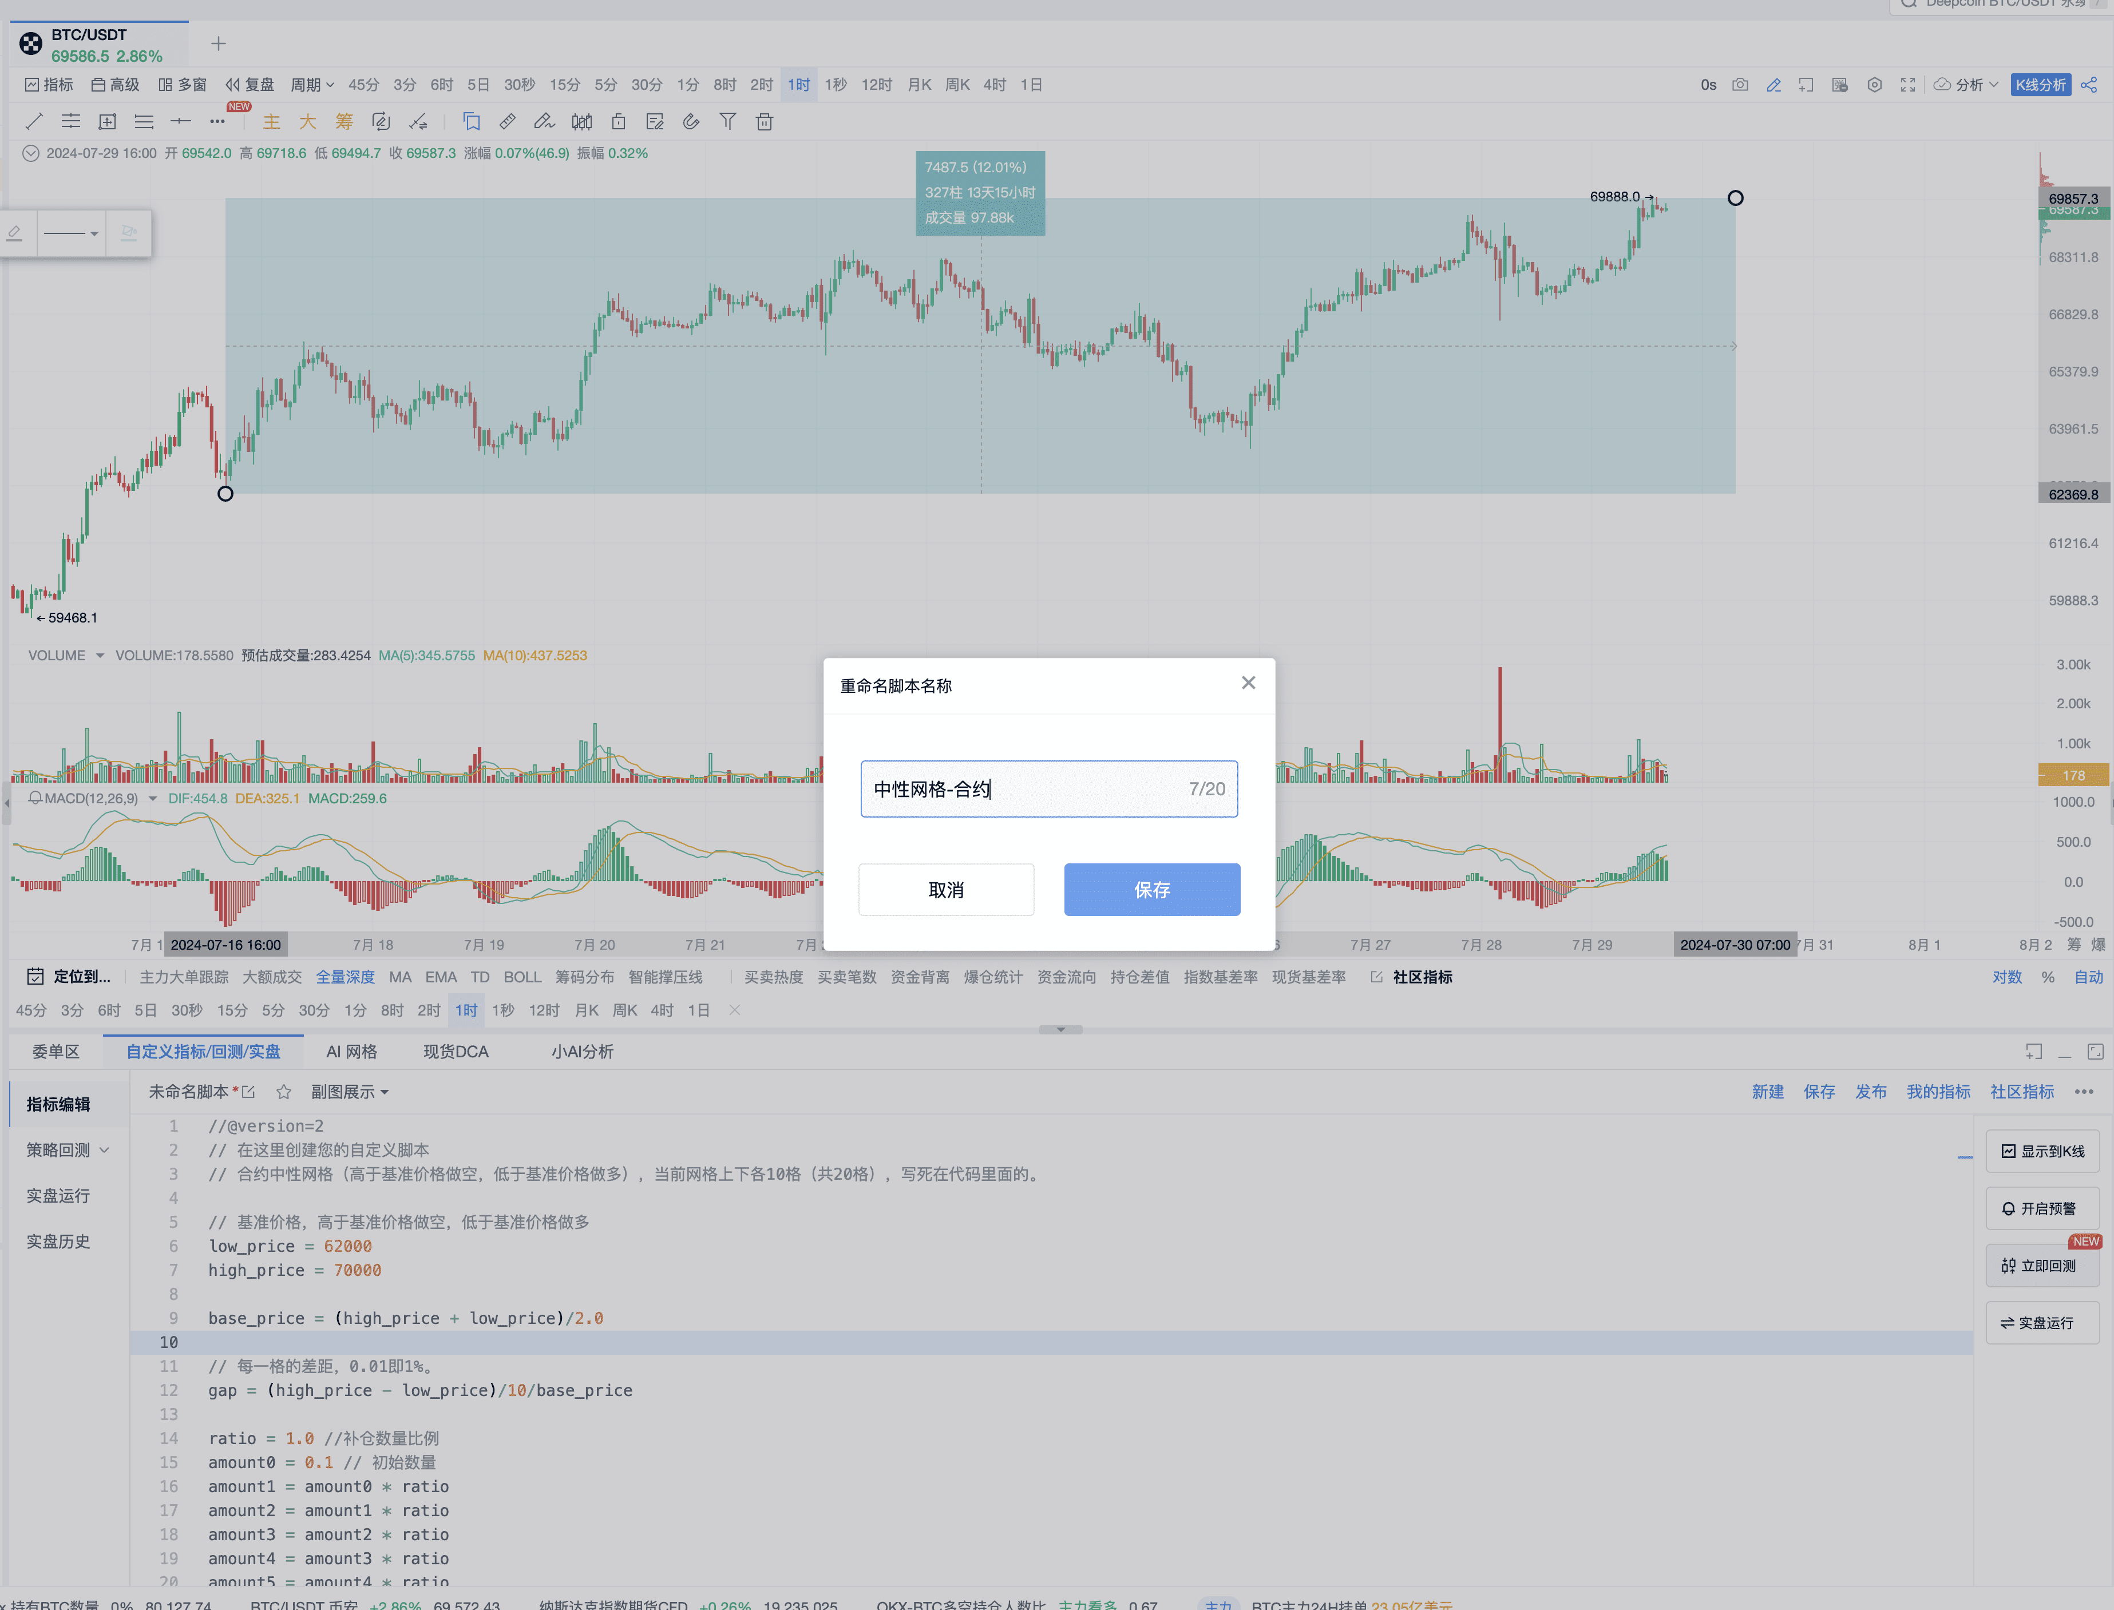This screenshot has width=2114, height=1610.
Task: Toggle the EMA indicator
Action: (441, 977)
